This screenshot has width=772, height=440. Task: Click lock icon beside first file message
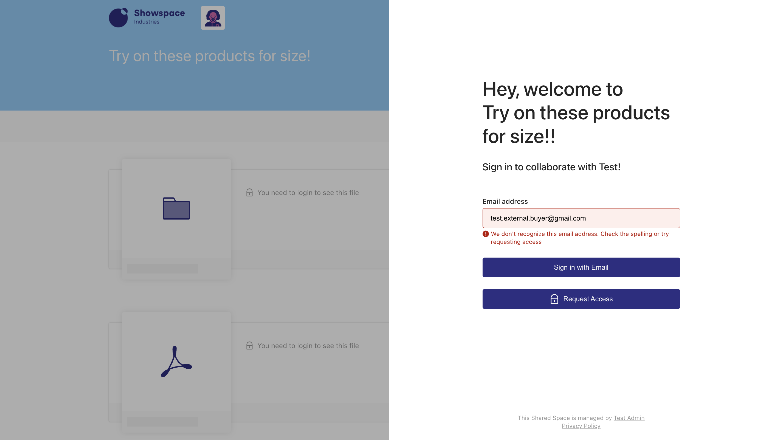coord(249,193)
